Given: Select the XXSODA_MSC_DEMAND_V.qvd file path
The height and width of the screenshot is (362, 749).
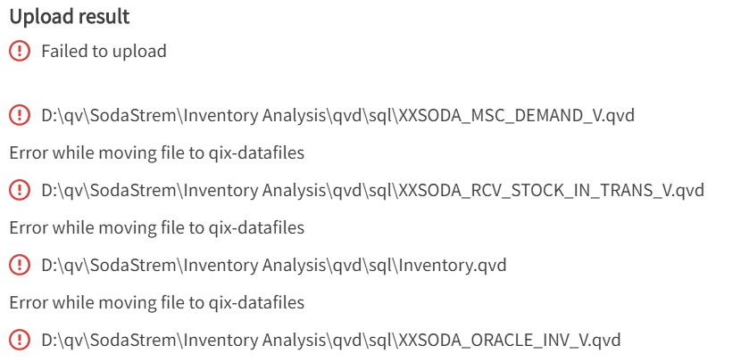Looking at the screenshot, I should [x=338, y=115].
